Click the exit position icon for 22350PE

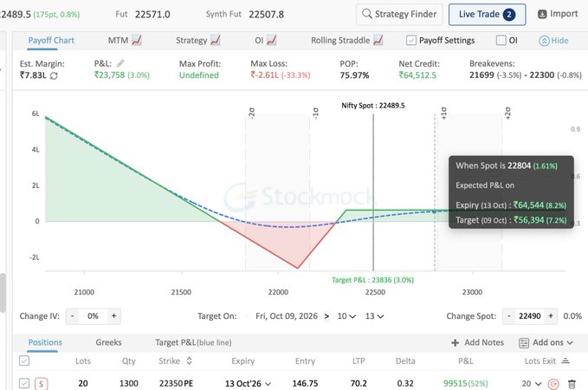(x=553, y=384)
